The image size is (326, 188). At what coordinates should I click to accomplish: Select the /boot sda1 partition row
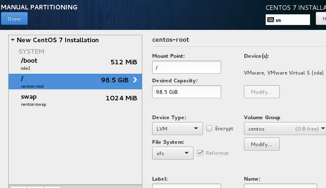coord(75,64)
